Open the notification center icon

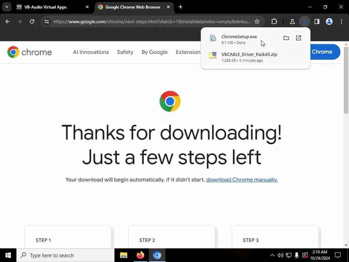tap(338, 255)
